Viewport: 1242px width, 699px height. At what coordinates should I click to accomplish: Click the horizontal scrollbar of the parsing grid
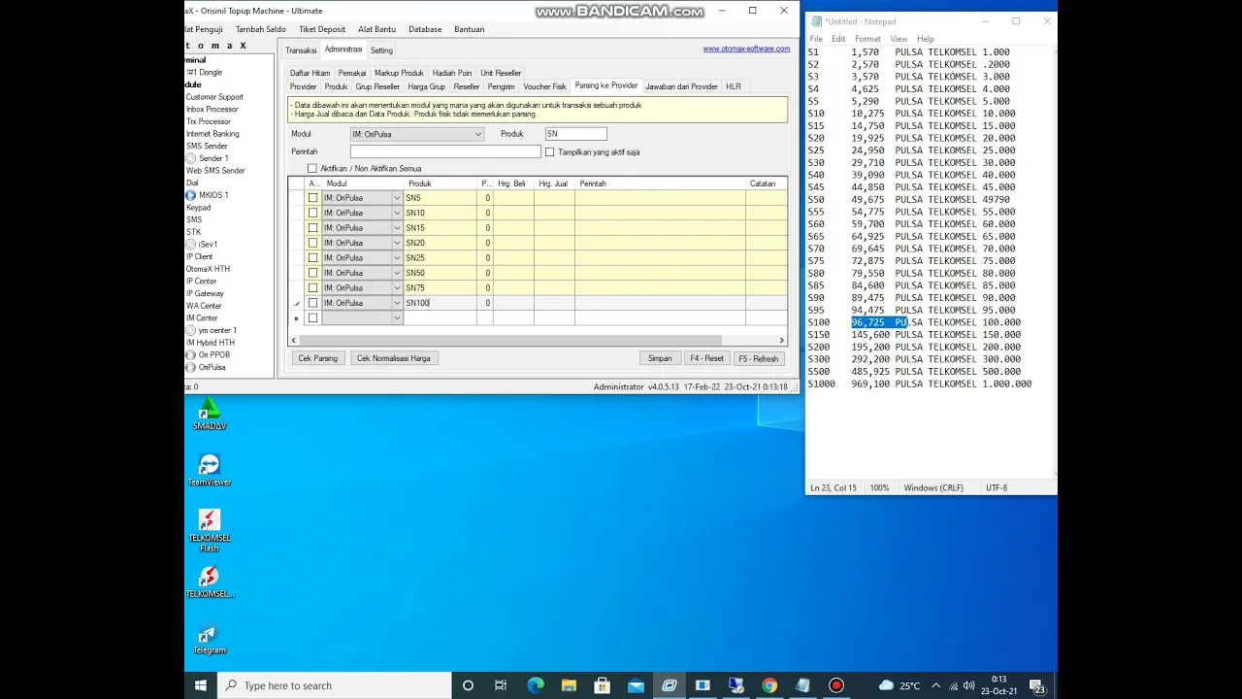coord(509,340)
